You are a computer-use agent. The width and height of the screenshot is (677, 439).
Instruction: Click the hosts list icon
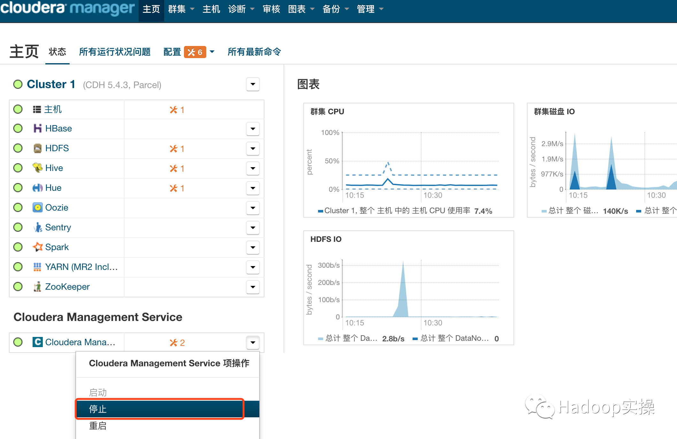[x=37, y=109]
